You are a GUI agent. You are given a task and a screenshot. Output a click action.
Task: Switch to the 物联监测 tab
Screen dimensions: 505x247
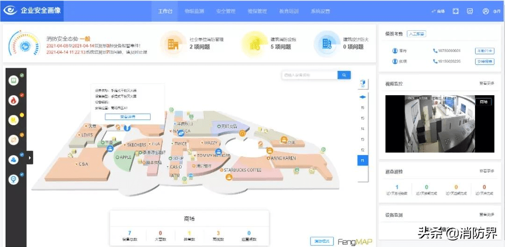coord(194,11)
